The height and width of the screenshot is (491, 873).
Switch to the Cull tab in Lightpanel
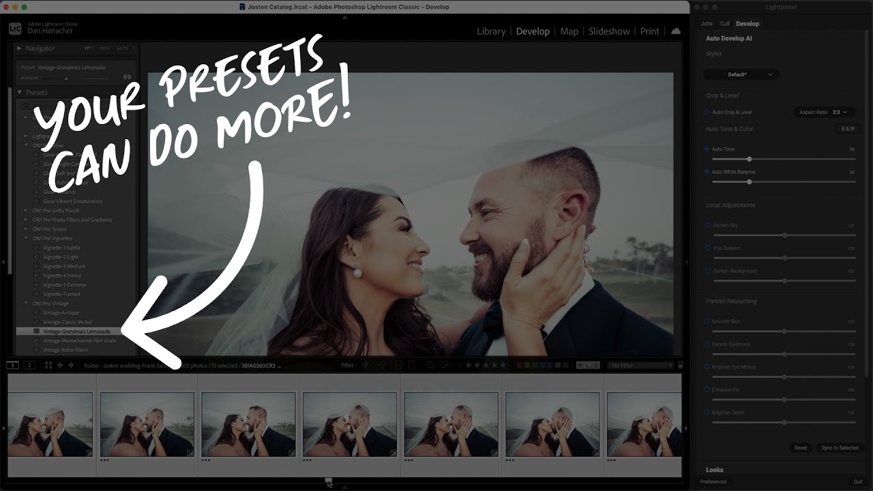pos(725,24)
